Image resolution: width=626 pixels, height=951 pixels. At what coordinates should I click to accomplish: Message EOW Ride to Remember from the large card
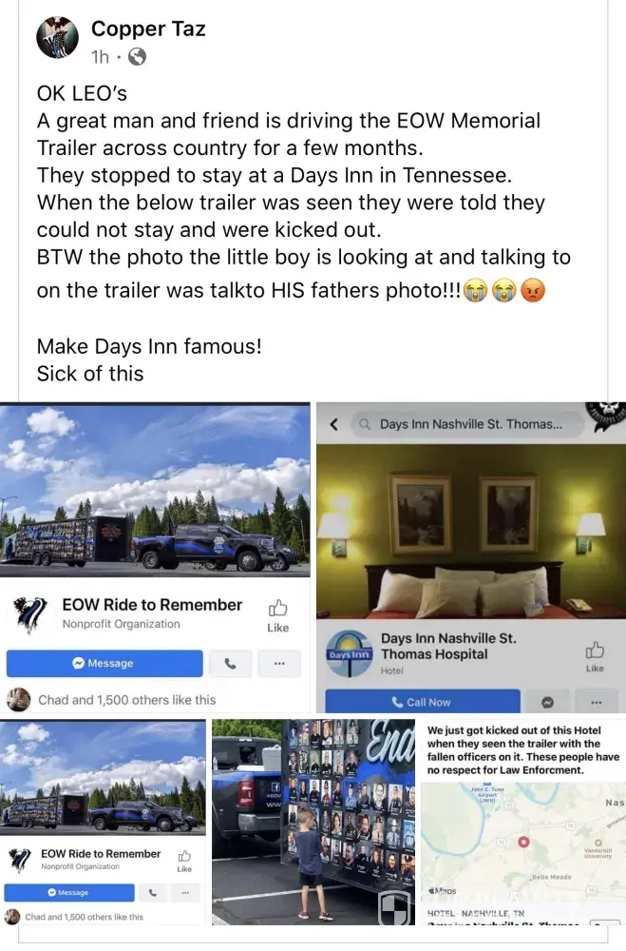[104, 664]
